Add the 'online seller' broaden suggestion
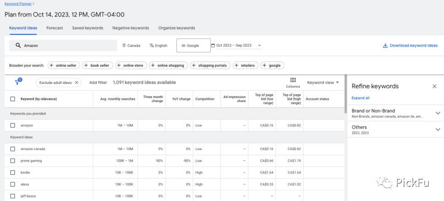 pos(64,65)
